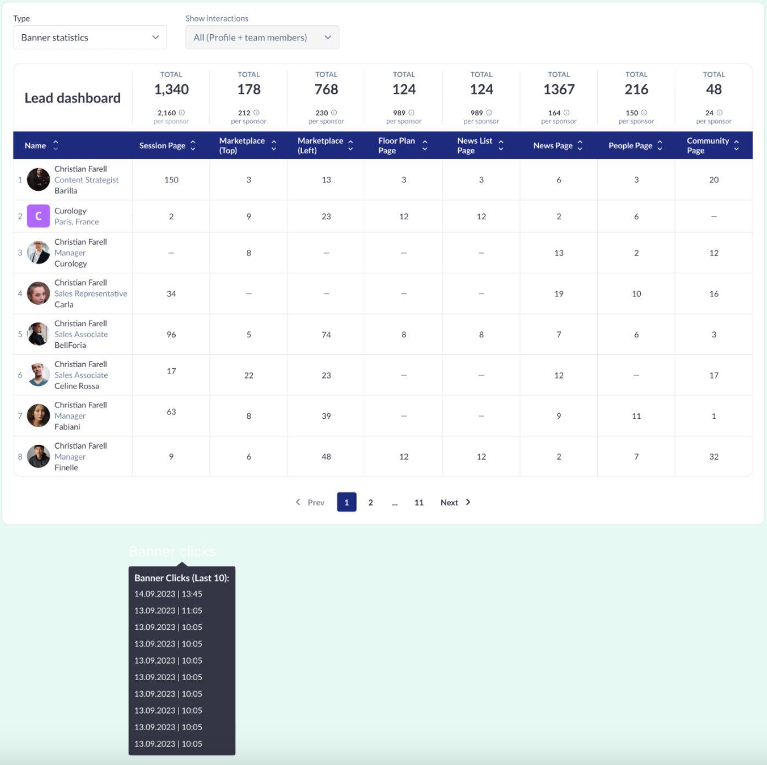Click the Next page button
Viewport: 767px width, 765px height.
(455, 502)
